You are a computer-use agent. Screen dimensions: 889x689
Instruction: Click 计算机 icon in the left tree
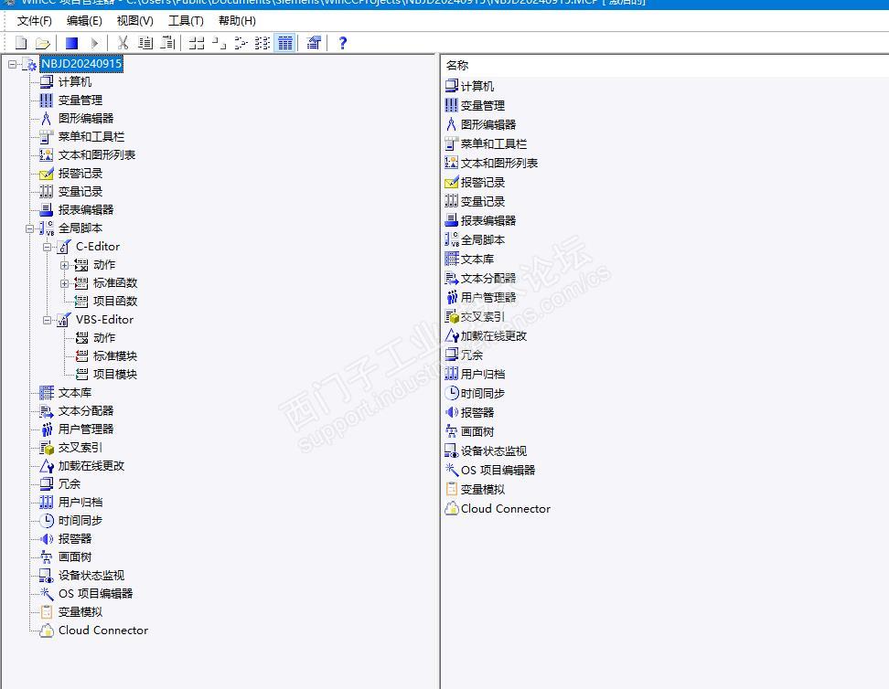(47, 82)
